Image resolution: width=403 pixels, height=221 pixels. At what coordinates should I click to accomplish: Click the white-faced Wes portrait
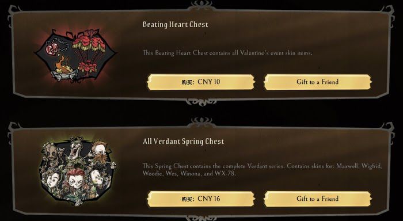click(x=97, y=177)
